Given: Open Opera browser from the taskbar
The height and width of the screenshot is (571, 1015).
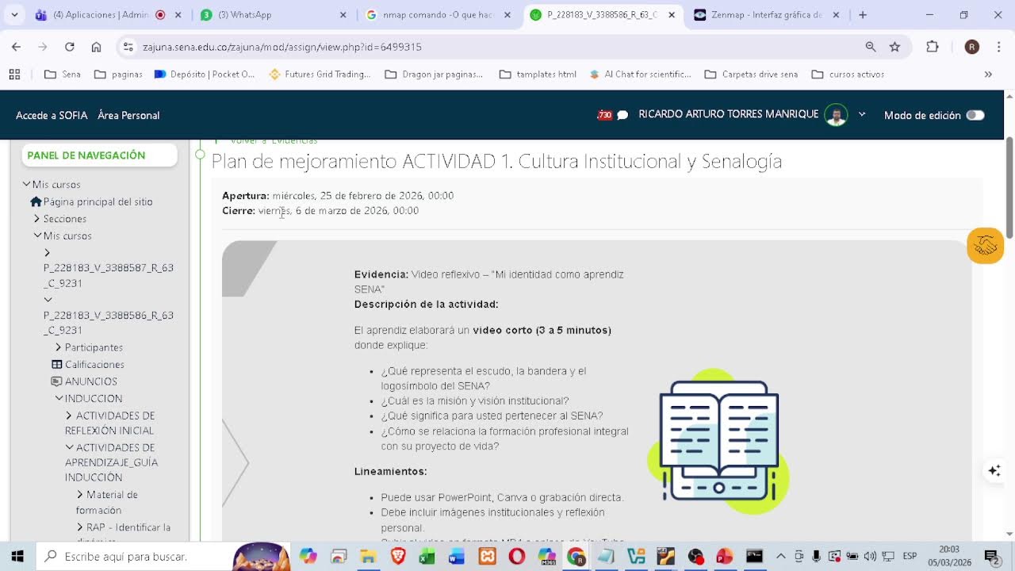Looking at the screenshot, I should [517, 556].
